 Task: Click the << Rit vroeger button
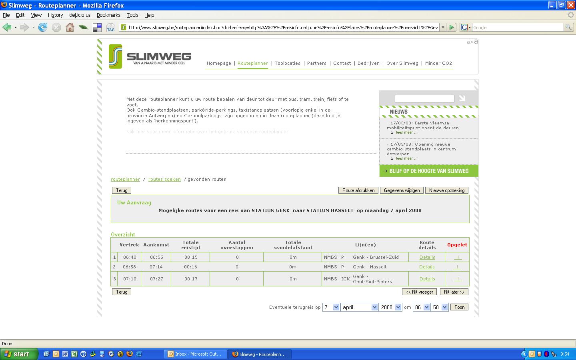(x=420, y=292)
